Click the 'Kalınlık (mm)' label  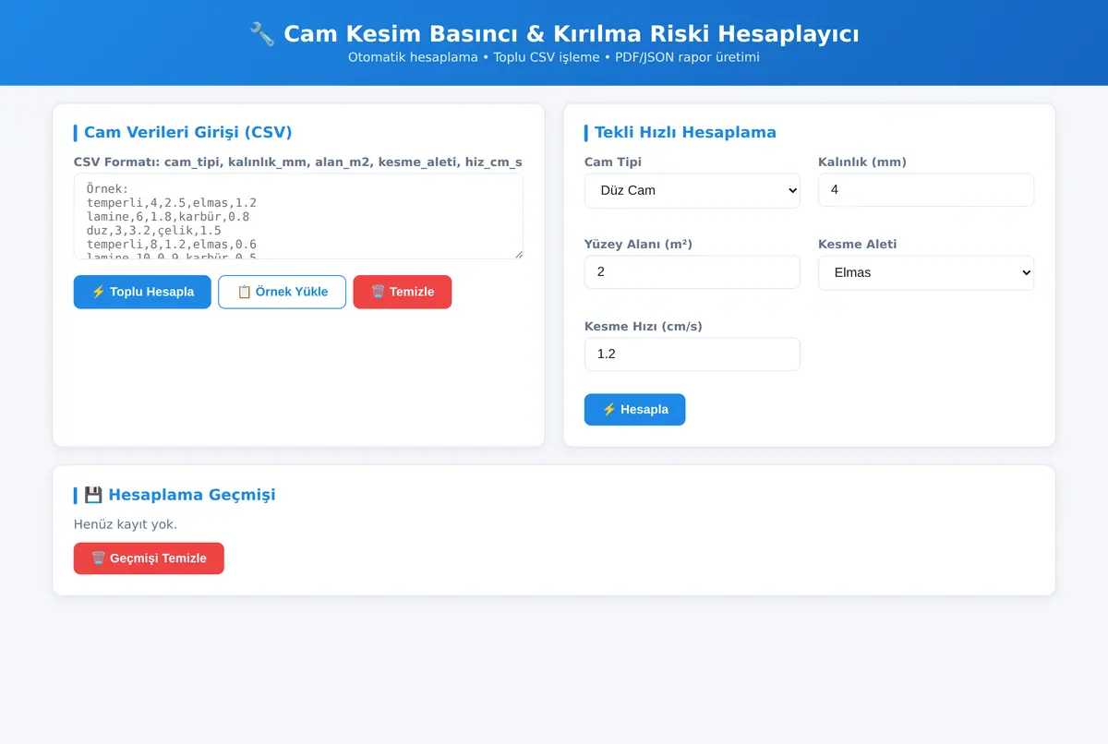coord(862,162)
